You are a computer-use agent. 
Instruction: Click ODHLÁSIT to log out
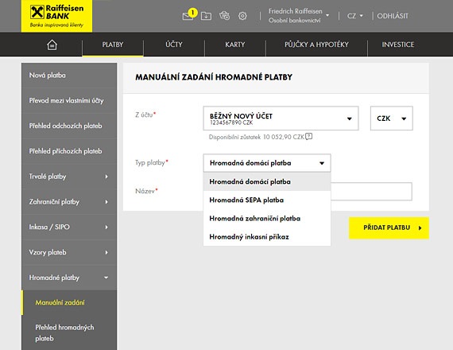tap(393, 16)
